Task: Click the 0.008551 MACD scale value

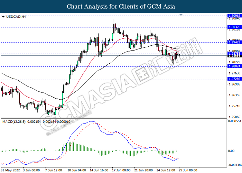Action: pyautogui.click(x=235, y=121)
